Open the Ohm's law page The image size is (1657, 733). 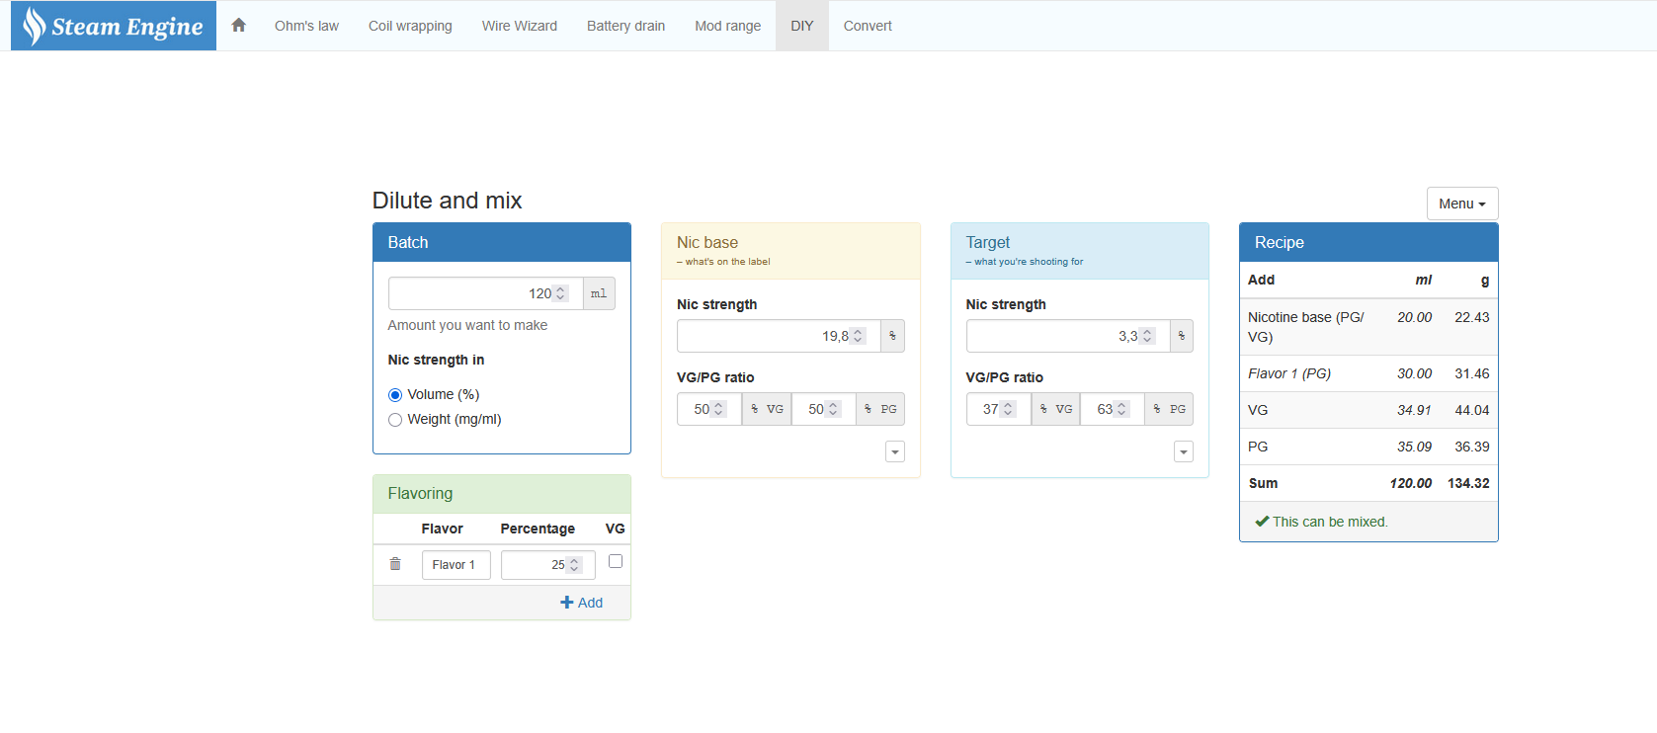point(306,26)
